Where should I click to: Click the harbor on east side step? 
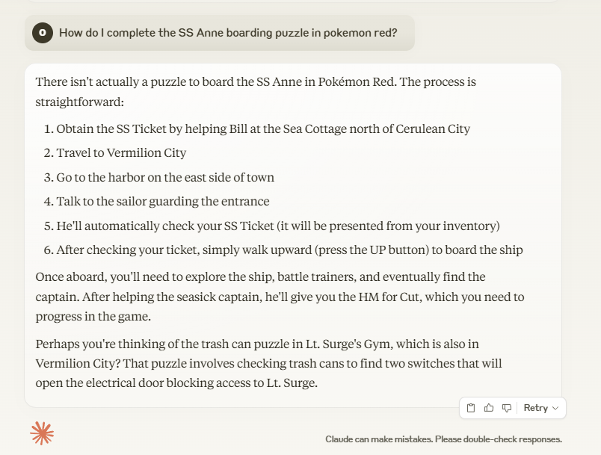click(x=159, y=177)
